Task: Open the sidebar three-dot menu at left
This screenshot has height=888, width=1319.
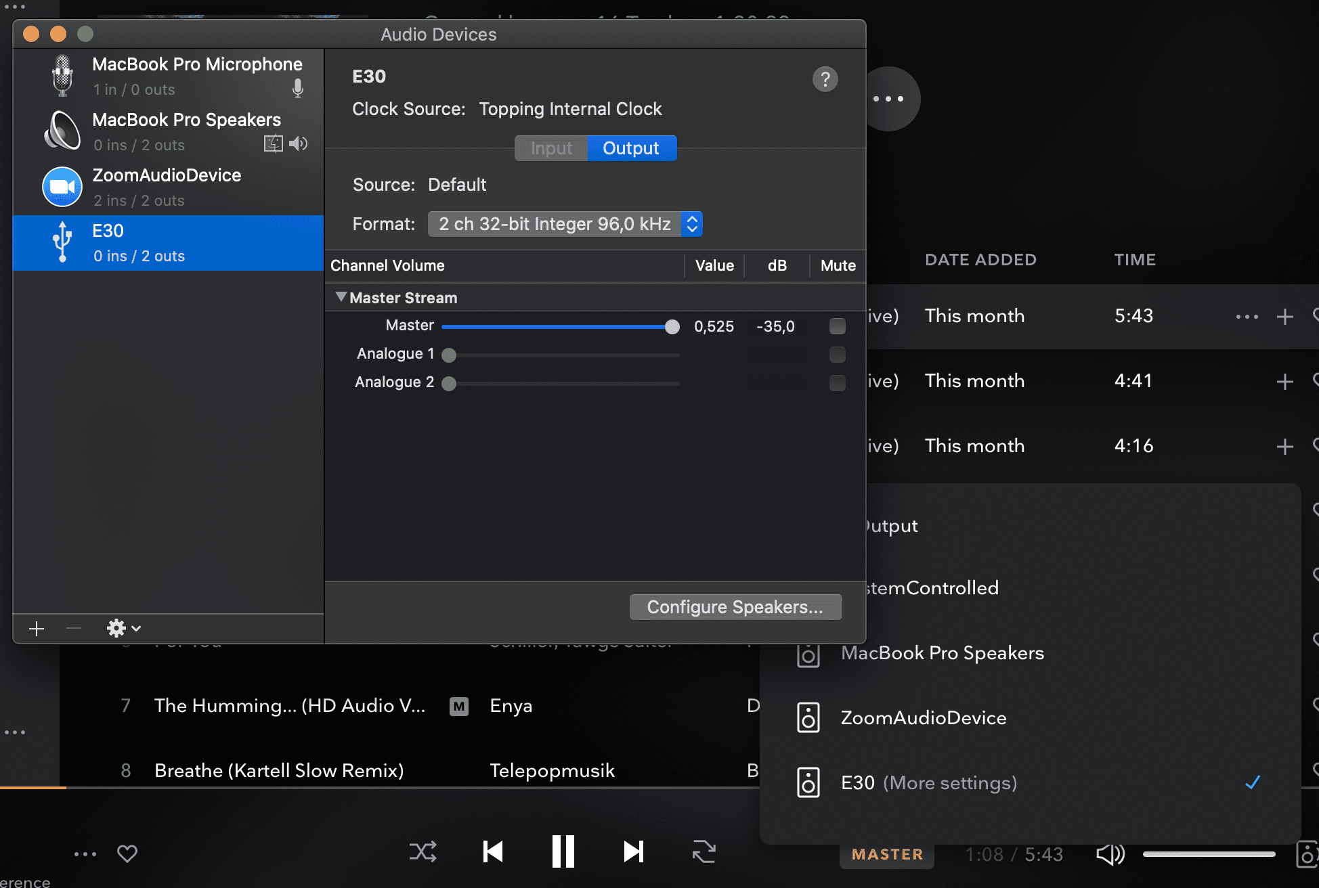Action: tap(15, 732)
